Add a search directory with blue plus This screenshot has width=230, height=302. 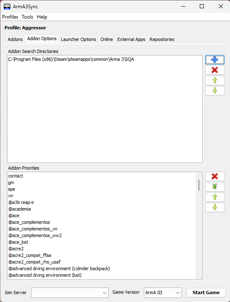(x=215, y=60)
